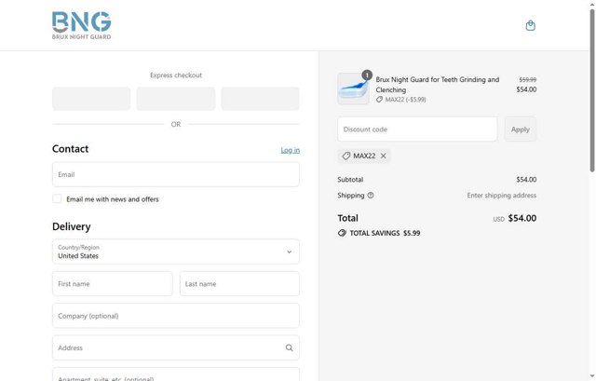Click the Brux Night Guard product thumbnail
Viewport: 596px width, 381px height.
tap(353, 88)
